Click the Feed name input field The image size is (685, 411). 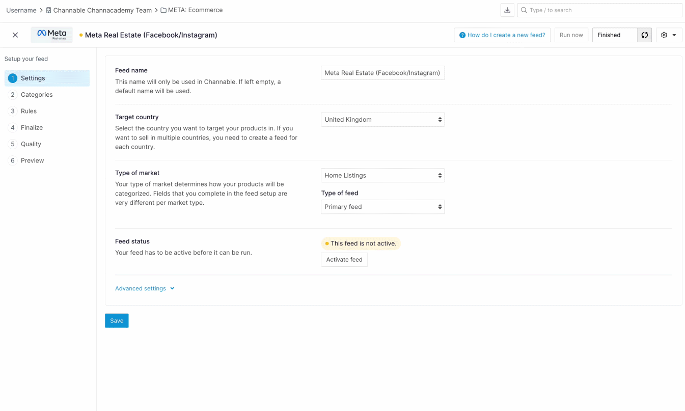pos(382,73)
